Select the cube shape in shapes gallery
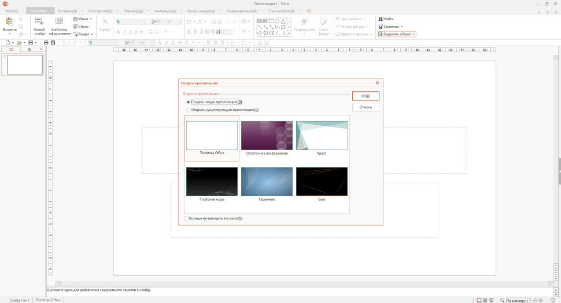This screenshot has width=561, height=303. coord(272,33)
